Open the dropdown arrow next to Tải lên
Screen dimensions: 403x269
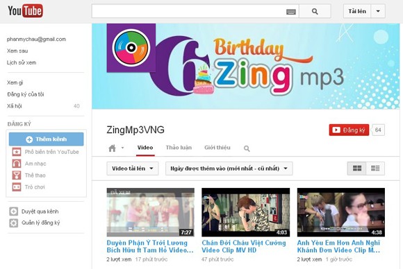(x=378, y=11)
